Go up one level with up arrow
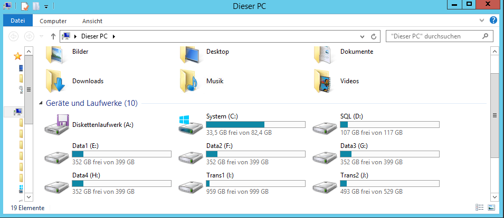 point(53,36)
